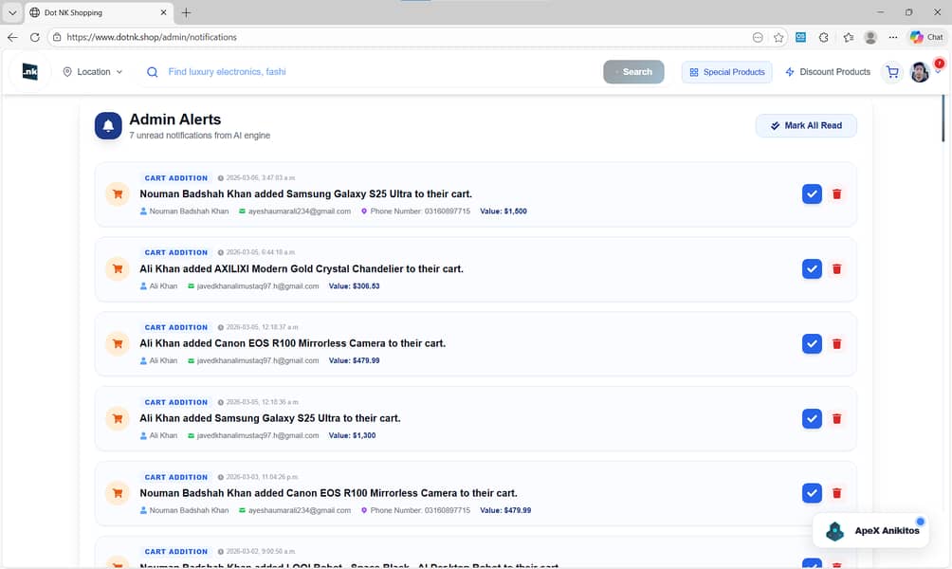
Task: Open the tab list dropdown arrow
Action: point(12,12)
